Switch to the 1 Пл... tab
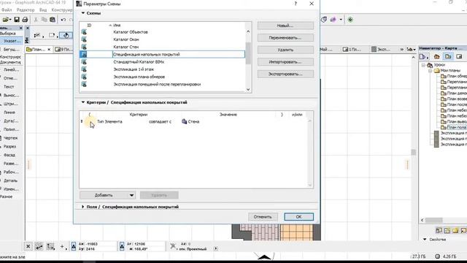The image size is (467, 263). (352, 50)
